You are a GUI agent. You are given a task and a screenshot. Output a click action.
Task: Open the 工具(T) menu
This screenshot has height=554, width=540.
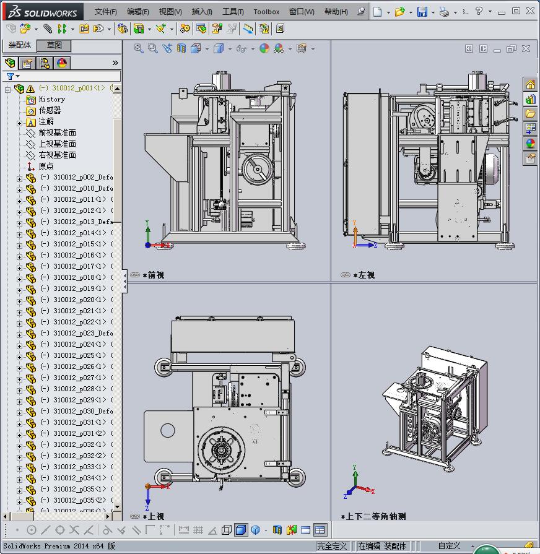click(x=233, y=12)
